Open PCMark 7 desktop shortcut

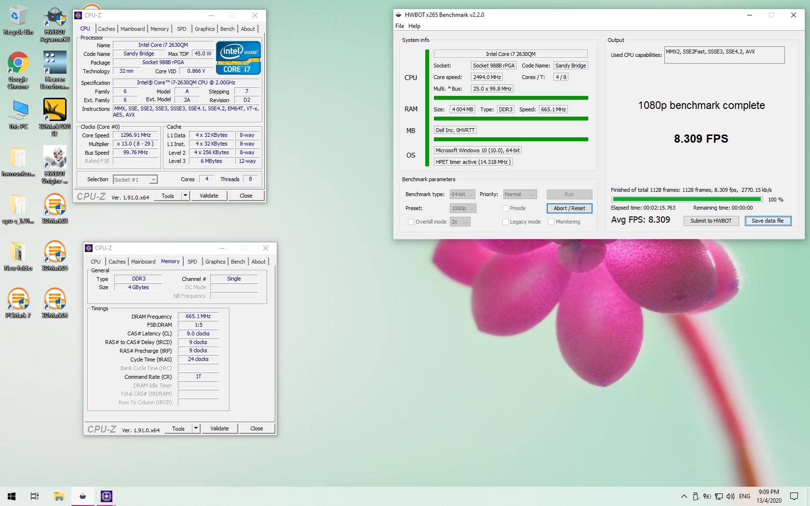[18, 303]
